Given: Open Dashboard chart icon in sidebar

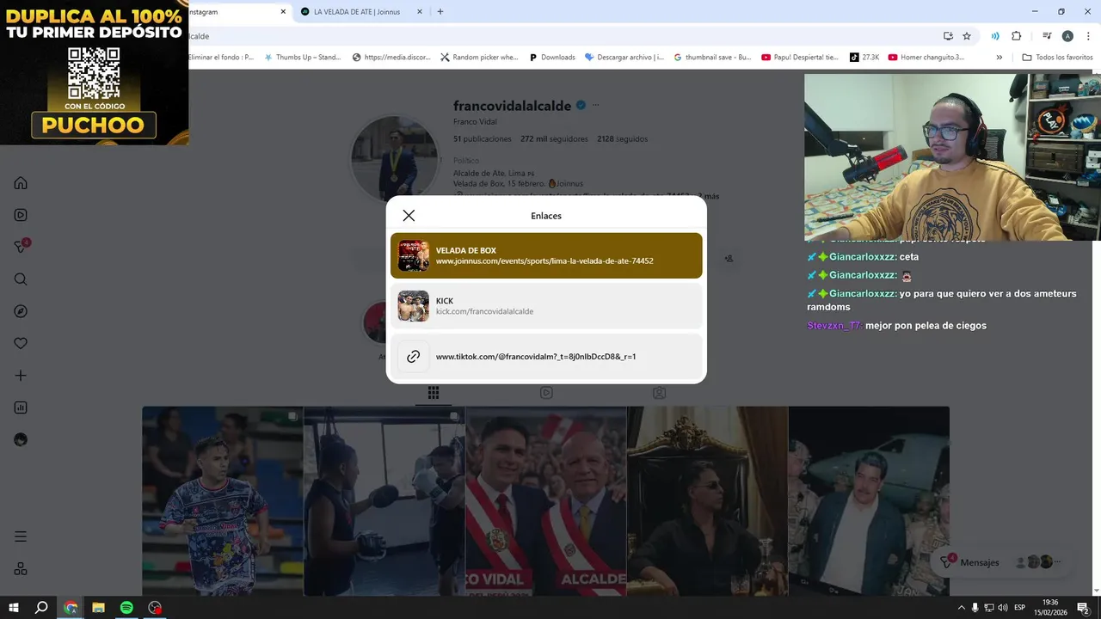Looking at the screenshot, I should click(21, 408).
